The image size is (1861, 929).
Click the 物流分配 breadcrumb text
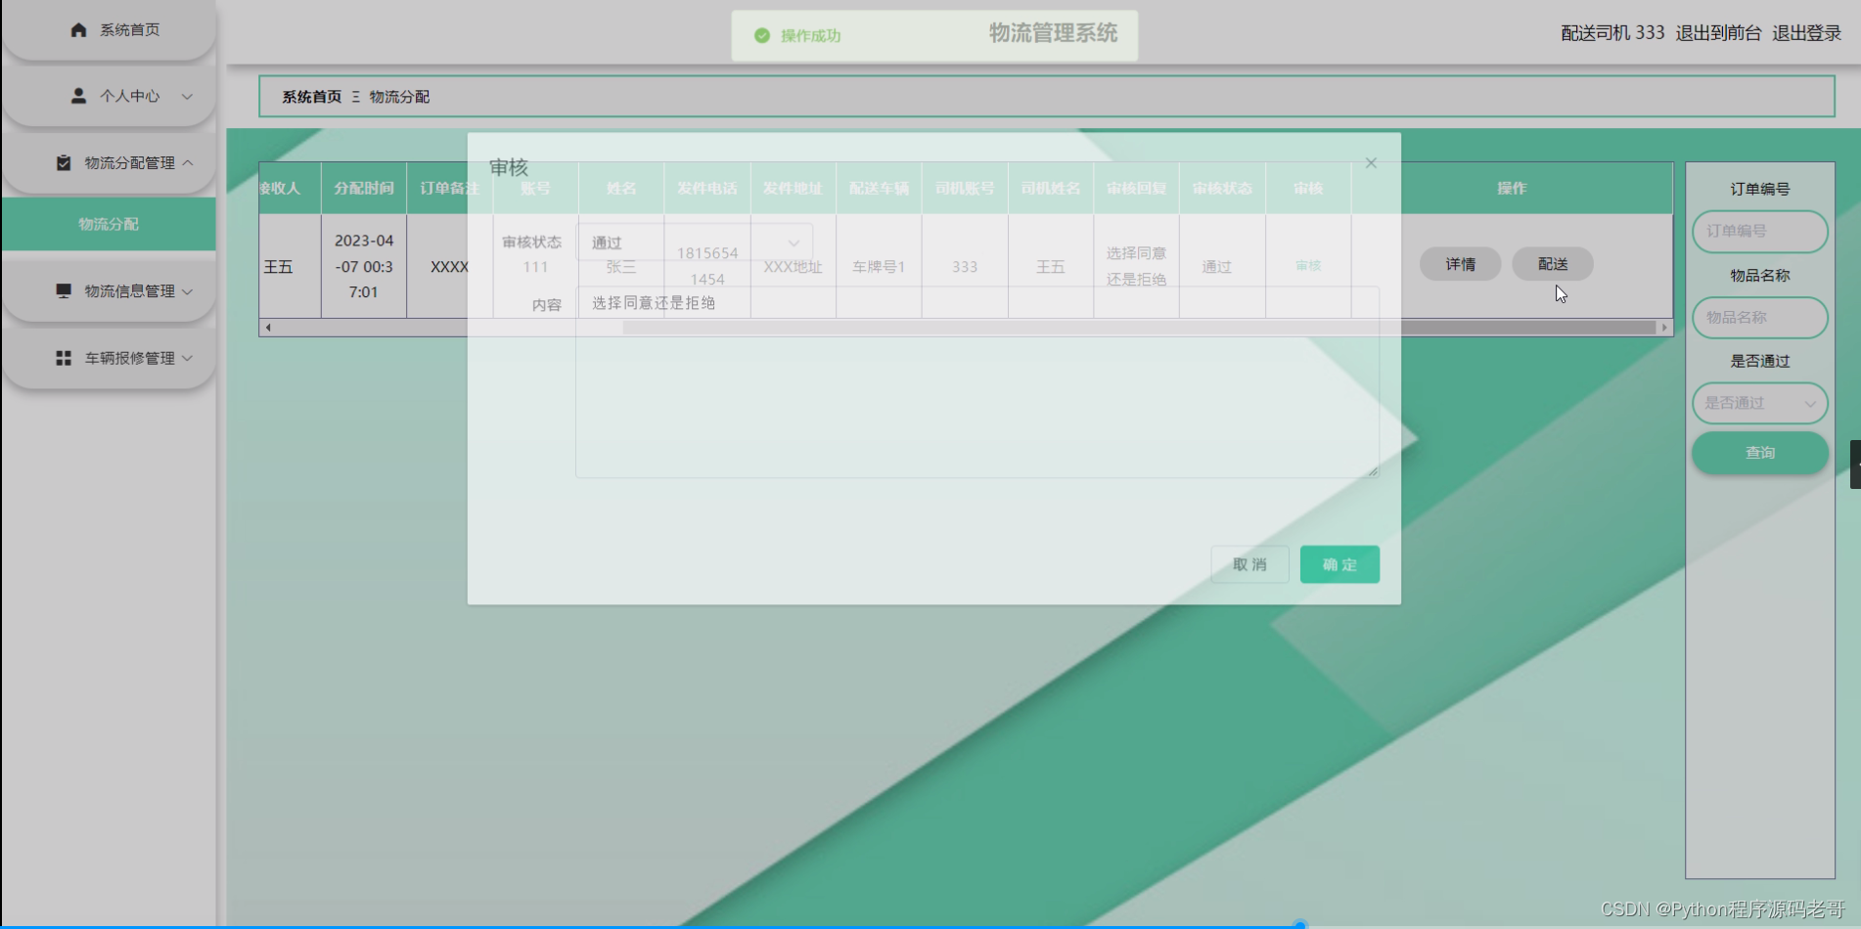click(x=399, y=97)
